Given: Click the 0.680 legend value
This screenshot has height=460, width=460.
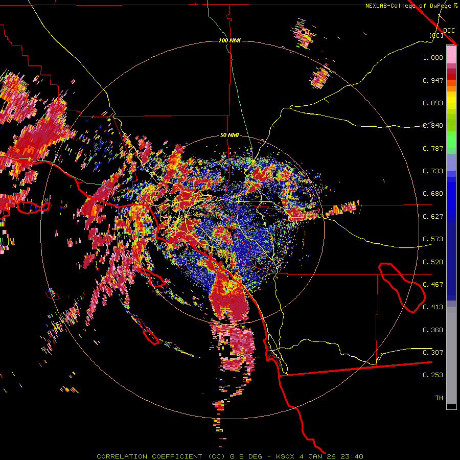Looking at the screenshot, I should pyautogui.click(x=433, y=194).
